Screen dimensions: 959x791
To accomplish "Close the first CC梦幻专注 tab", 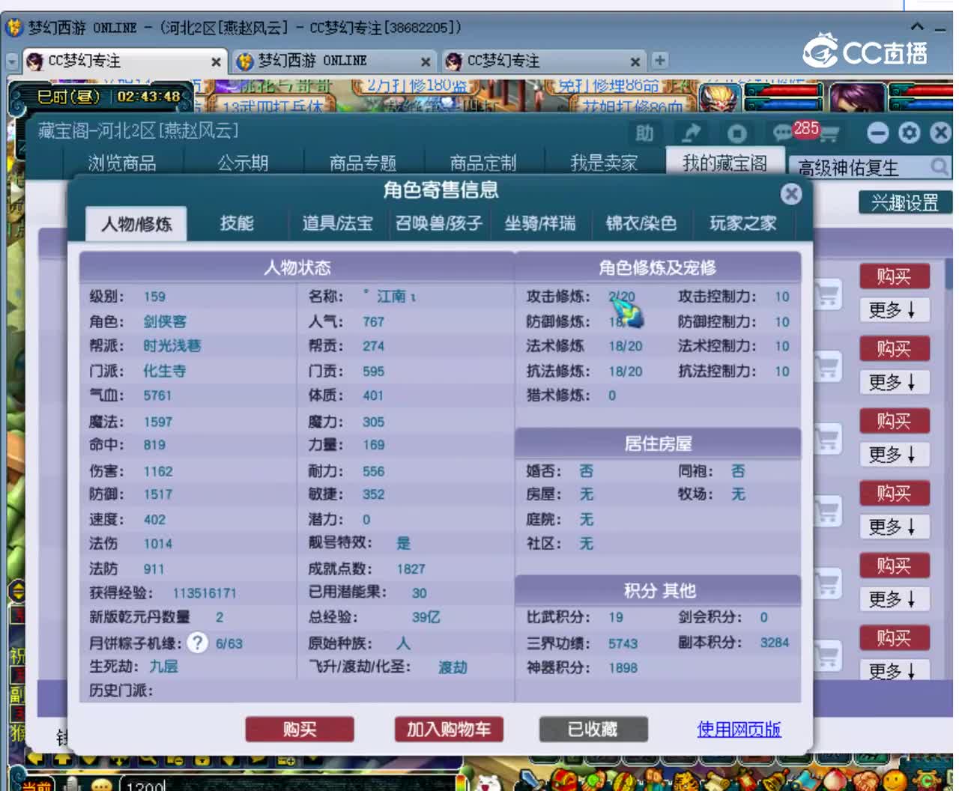I will pyautogui.click(x=216, y=61).
